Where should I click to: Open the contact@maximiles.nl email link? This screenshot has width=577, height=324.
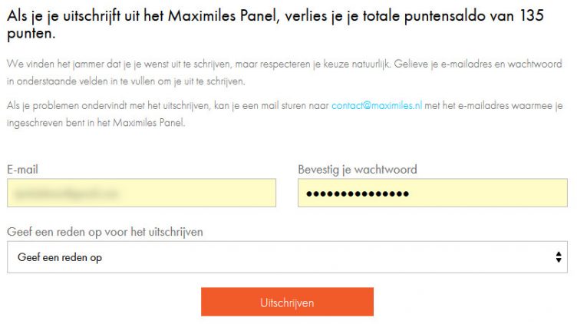378,107
